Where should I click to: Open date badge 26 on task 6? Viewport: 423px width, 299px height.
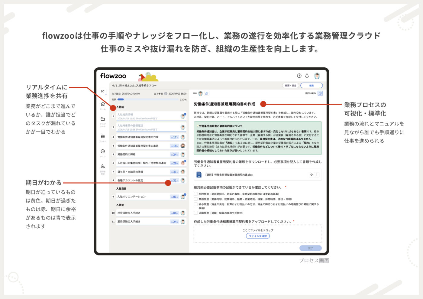pyautogui.click(x=175, y=163)
